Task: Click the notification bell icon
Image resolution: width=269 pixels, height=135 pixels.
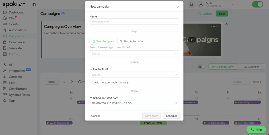Action: (x=192, y=4)
